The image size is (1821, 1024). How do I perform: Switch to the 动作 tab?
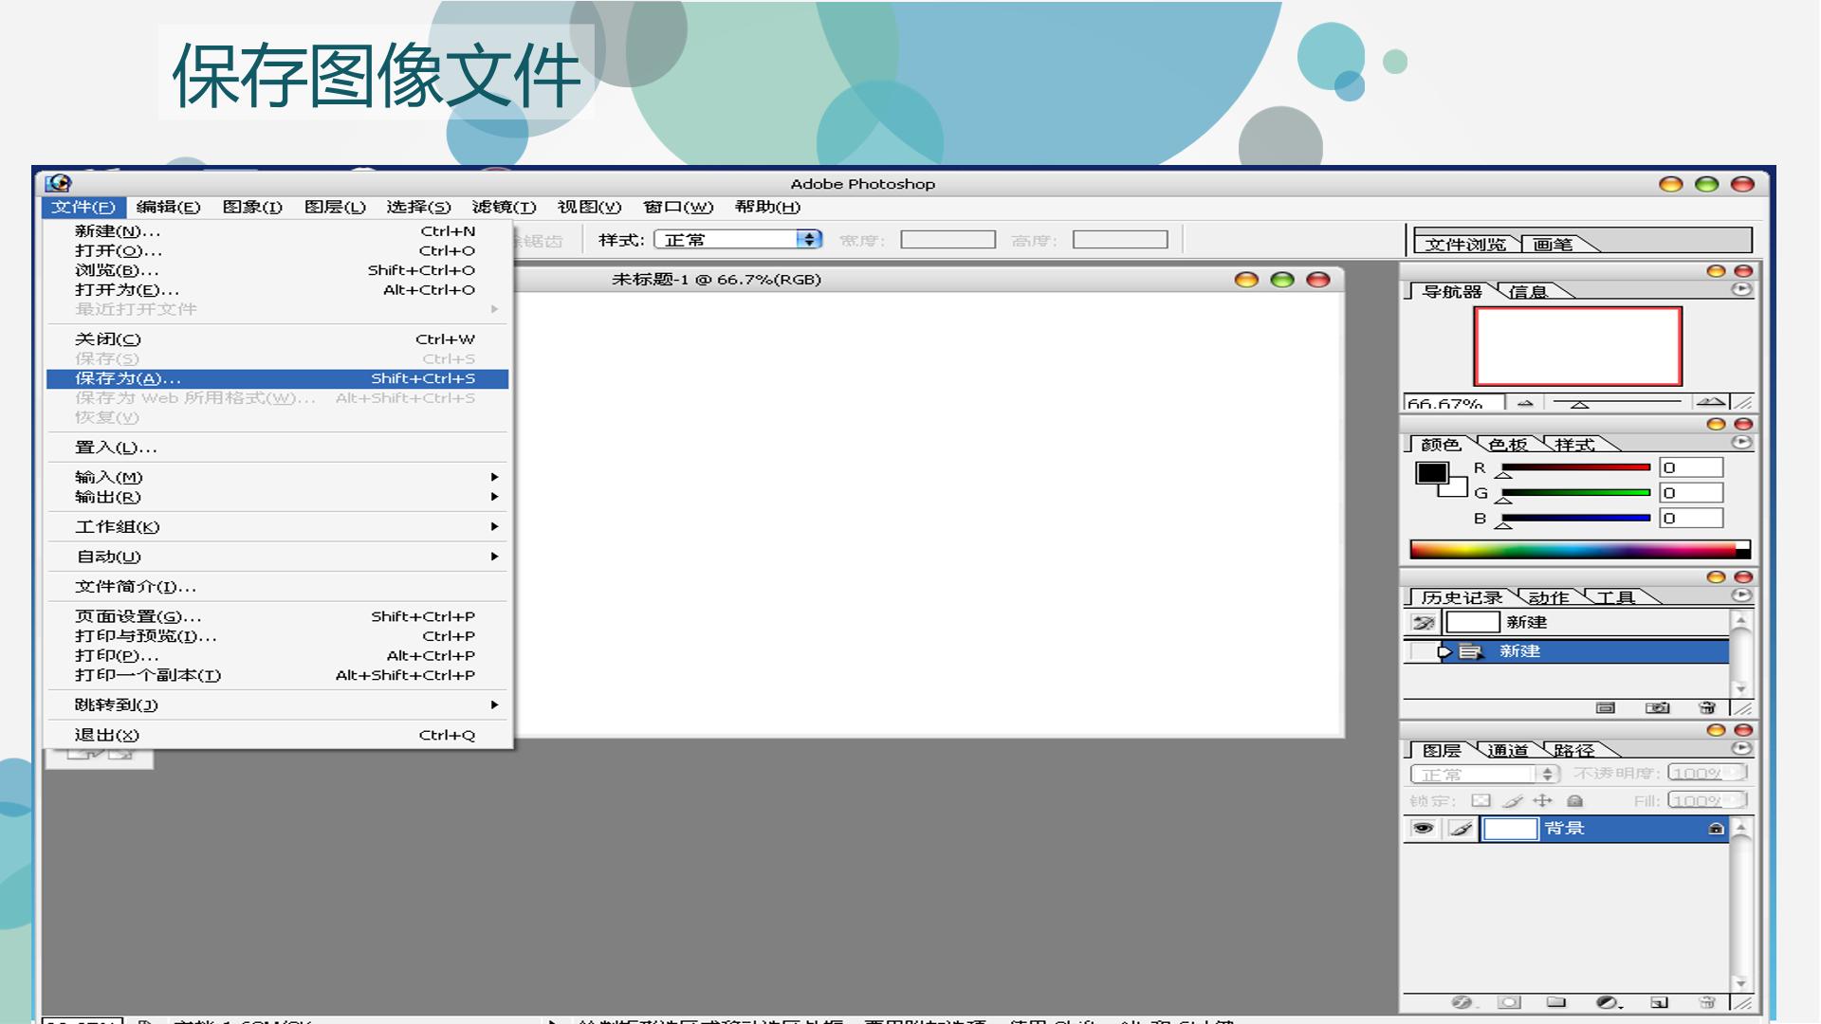pos(1548,597)
